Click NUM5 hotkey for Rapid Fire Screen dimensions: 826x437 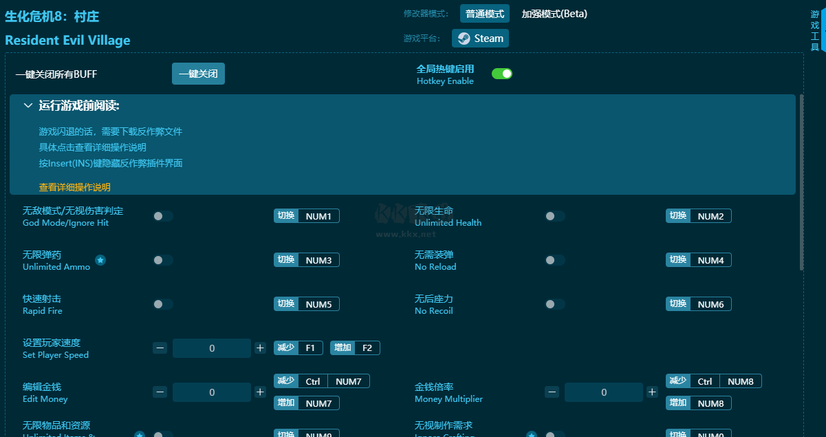point(307,304)
